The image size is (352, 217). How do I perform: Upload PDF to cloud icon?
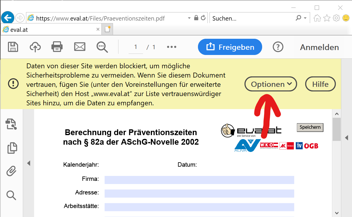pos(35,47)
